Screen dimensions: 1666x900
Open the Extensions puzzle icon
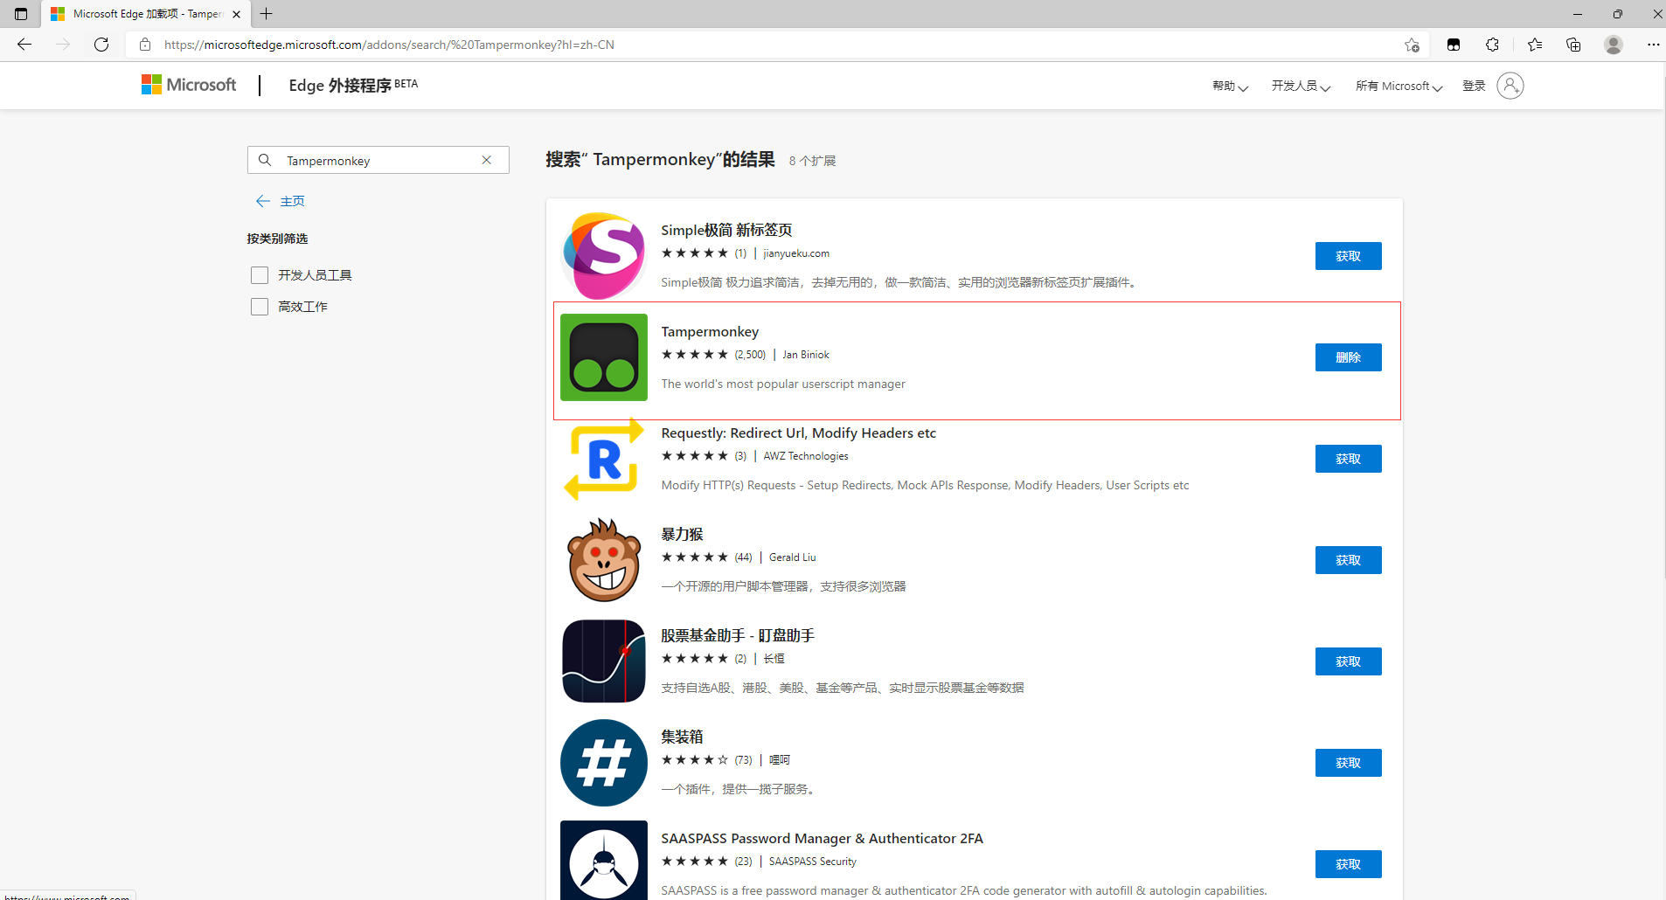point(1492,45)
